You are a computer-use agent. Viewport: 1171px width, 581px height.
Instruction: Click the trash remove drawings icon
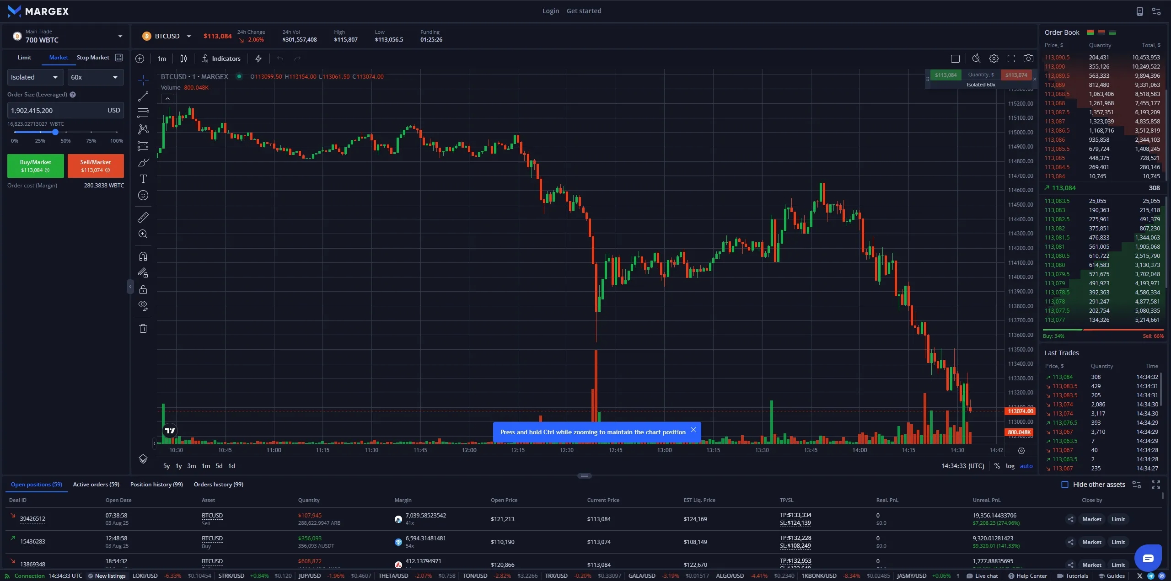point(143,328)
